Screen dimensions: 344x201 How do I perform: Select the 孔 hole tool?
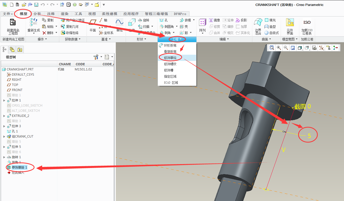click(164, 20)
